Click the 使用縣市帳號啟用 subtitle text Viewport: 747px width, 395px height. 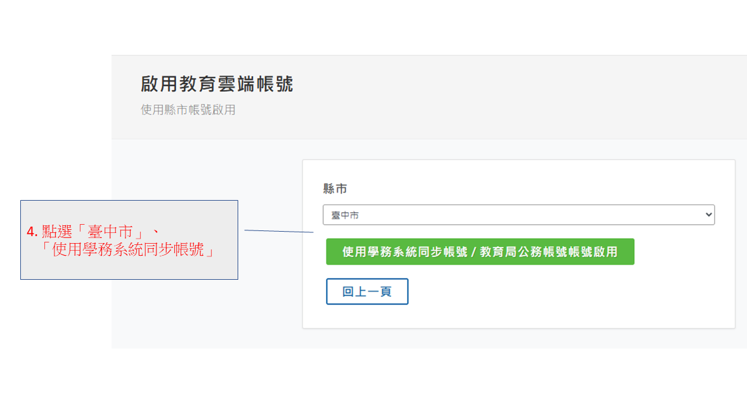point(188,110)
